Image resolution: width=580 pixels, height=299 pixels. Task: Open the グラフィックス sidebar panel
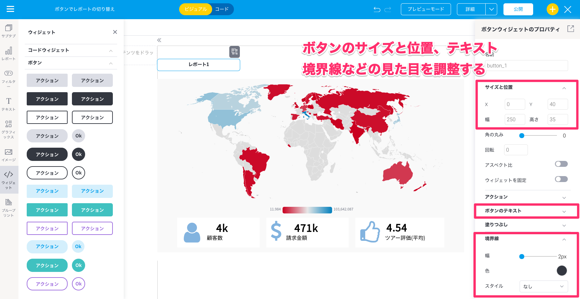(x=9, y=129)
